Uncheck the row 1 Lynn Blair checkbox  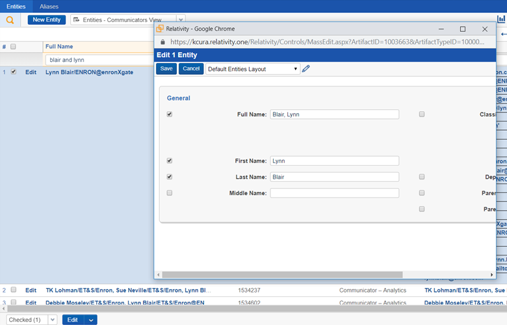tap(14, 71)
